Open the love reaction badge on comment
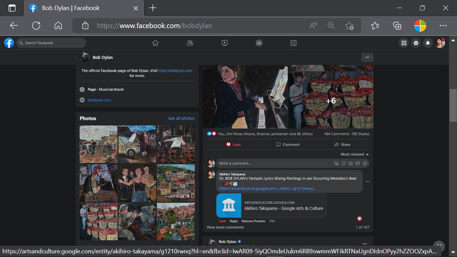 [x=360, y=219]
